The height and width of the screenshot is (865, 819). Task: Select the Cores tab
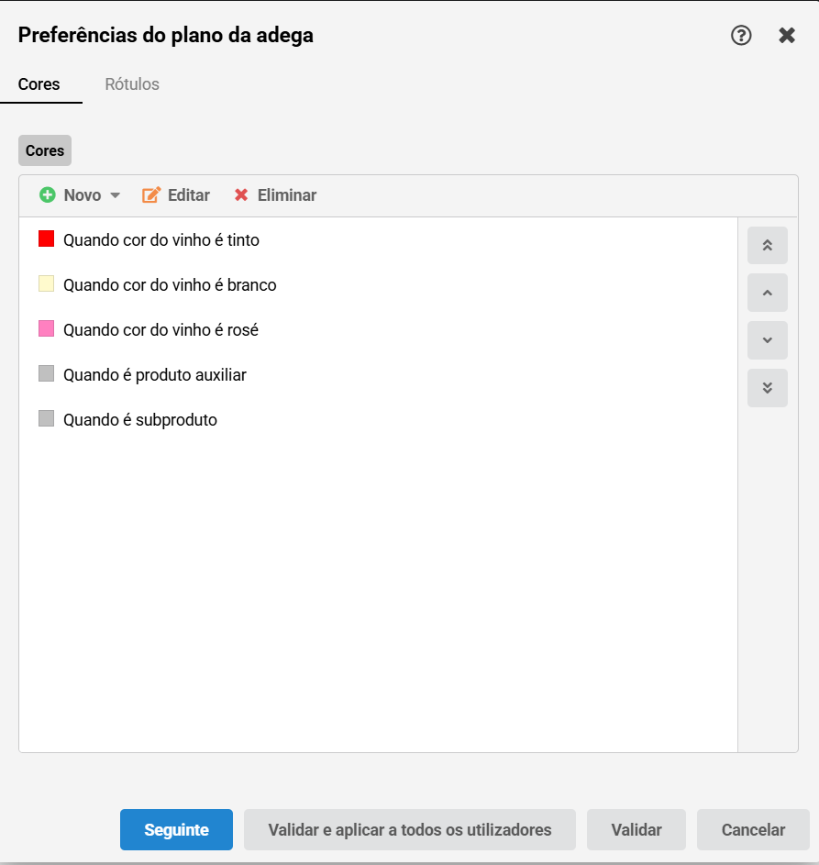39,83
